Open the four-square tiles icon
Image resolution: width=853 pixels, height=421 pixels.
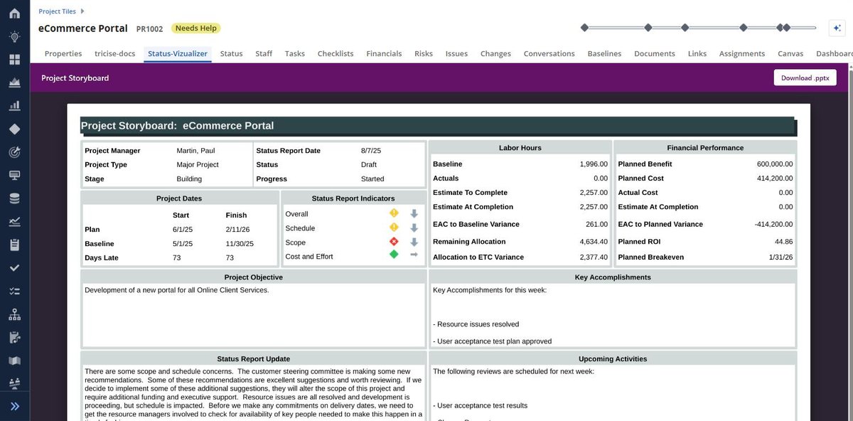(14, 60)
